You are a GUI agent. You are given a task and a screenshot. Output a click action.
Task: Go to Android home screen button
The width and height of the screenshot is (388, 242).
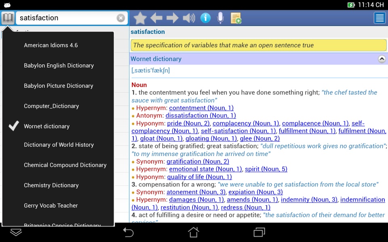[x=194, y=232]
